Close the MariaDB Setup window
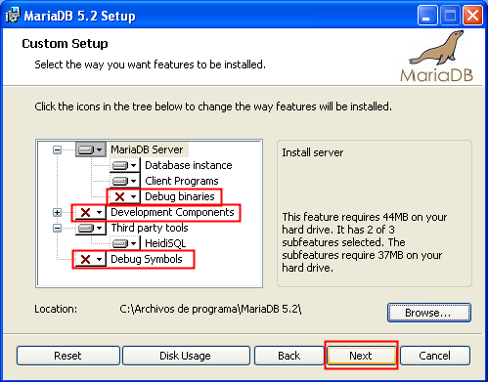This screenshot has width=488, height=382. 472,16
